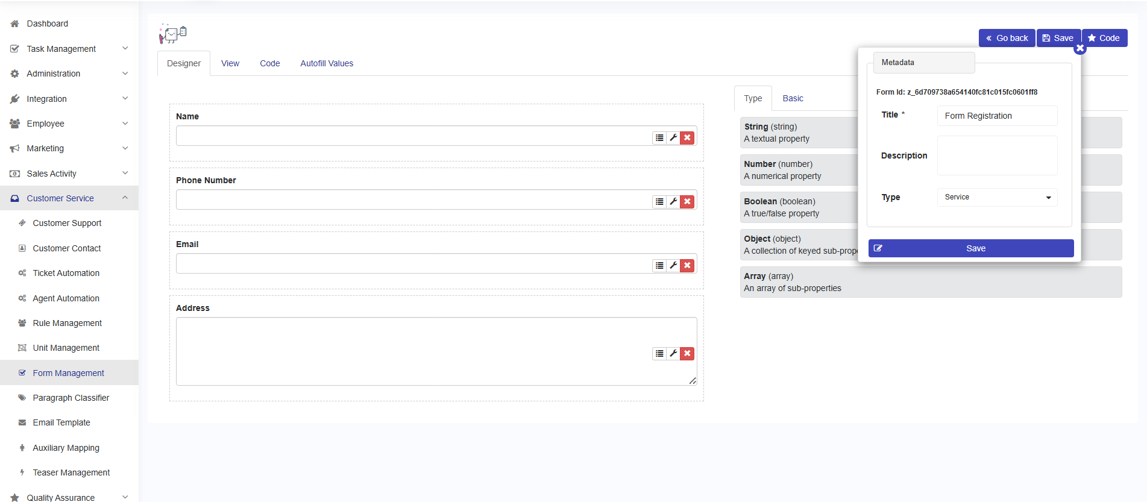
Task: Click the red delete icon on Name field
Action: (x=687, y=138)
